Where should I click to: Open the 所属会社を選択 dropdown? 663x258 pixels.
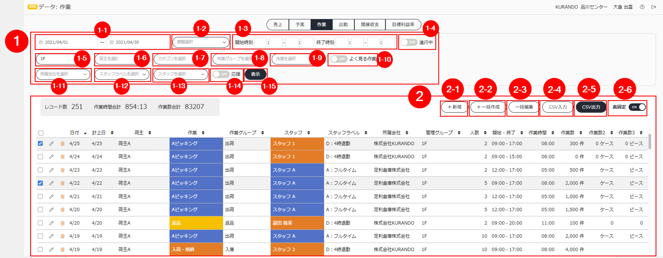[x=63, y=74]
